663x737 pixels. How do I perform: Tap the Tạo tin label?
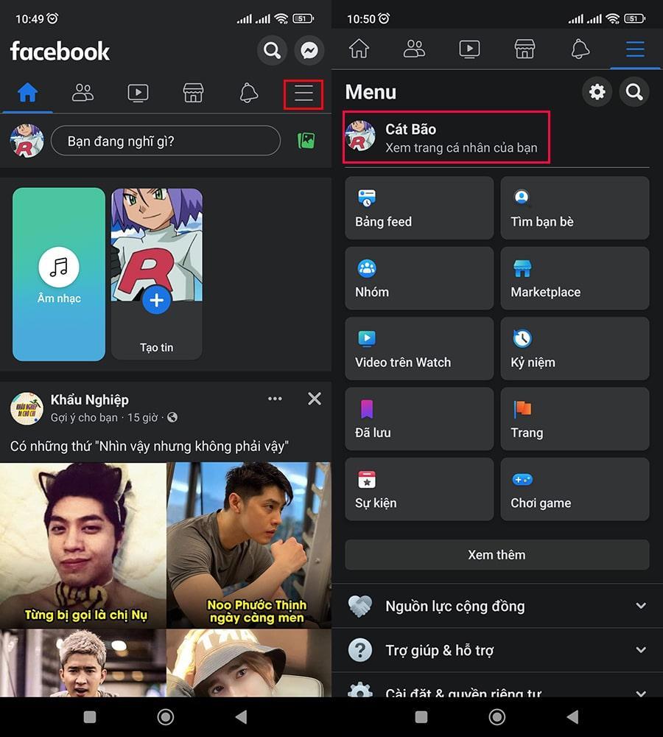[x=156, y=347]
